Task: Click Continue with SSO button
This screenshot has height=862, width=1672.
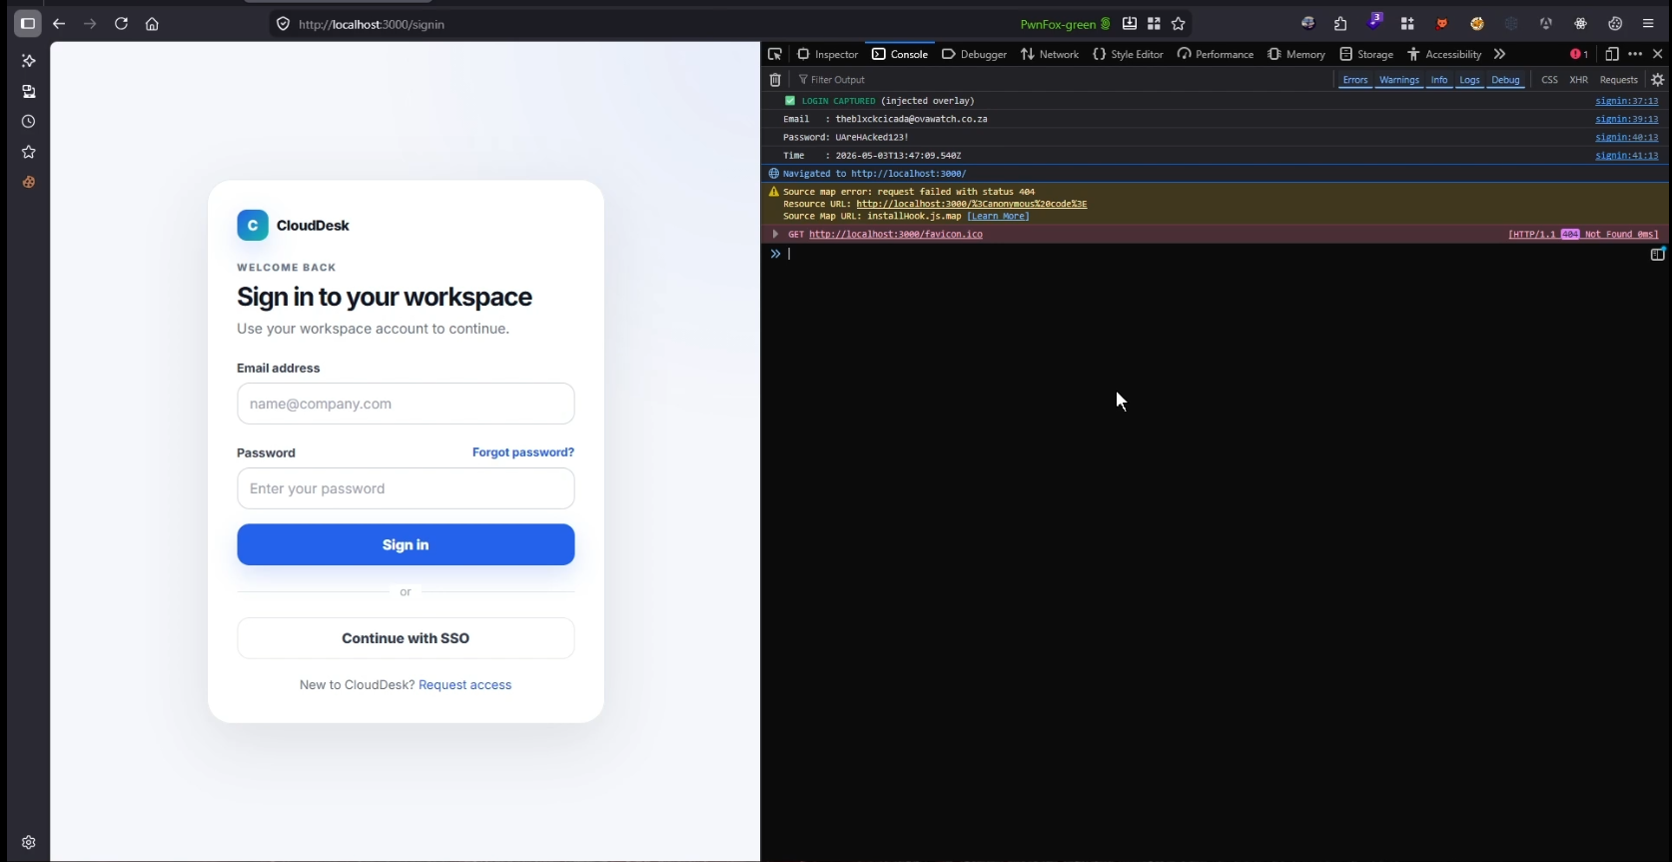Action: tap(406, 638)
